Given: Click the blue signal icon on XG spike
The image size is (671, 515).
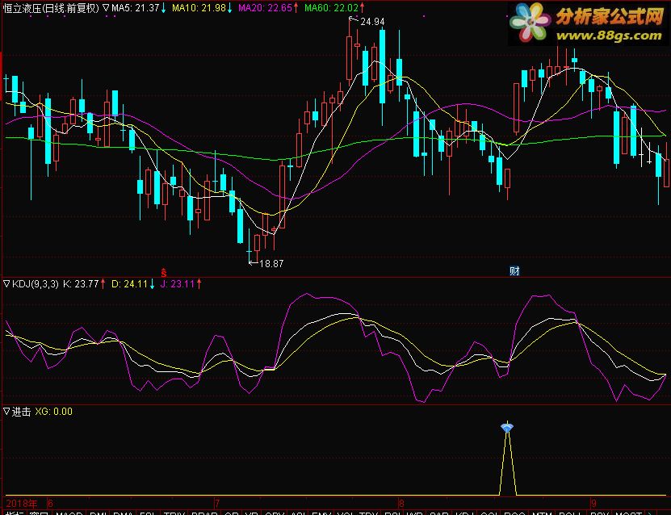Looking at the screenshot, I should [507, 427].
